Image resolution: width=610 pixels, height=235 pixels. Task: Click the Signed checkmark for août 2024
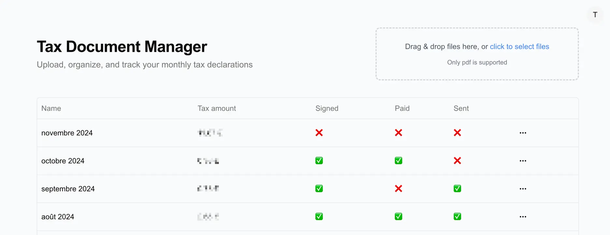click(x=319, y=217)
